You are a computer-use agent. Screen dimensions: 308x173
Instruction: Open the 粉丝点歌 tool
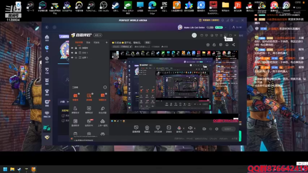coord(102,110)
